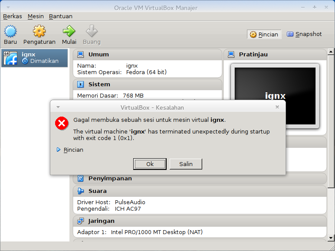Click the Penyimpanan disk icon

(81, 178)
